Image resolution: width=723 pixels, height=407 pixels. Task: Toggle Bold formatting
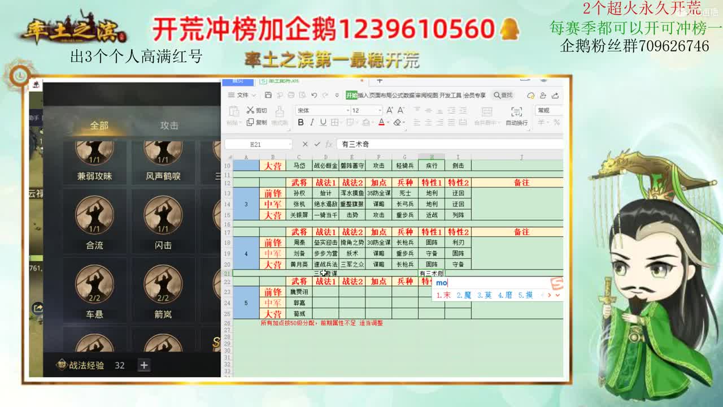[x=300, y=122]
